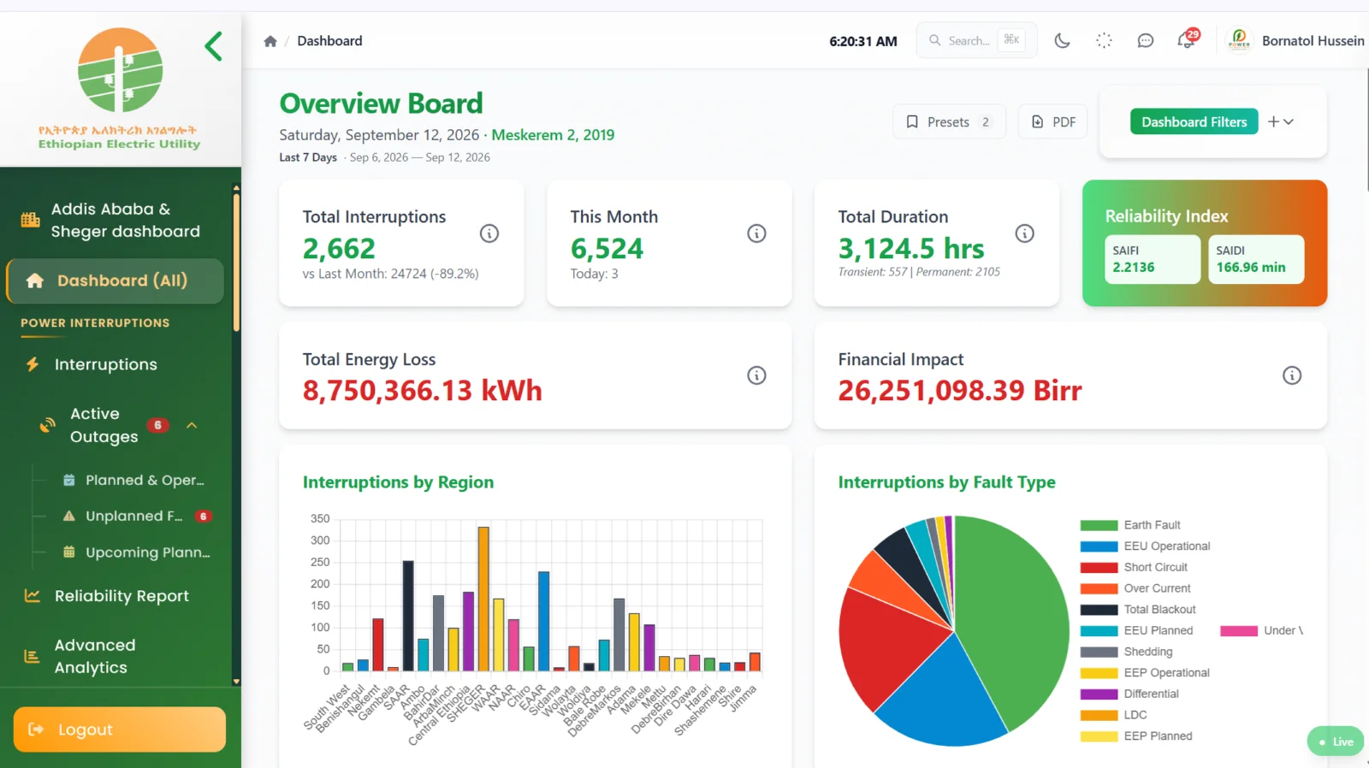Open the chat messages icon
This screenshot has width=1369, height=768.
pos(1145,40)
